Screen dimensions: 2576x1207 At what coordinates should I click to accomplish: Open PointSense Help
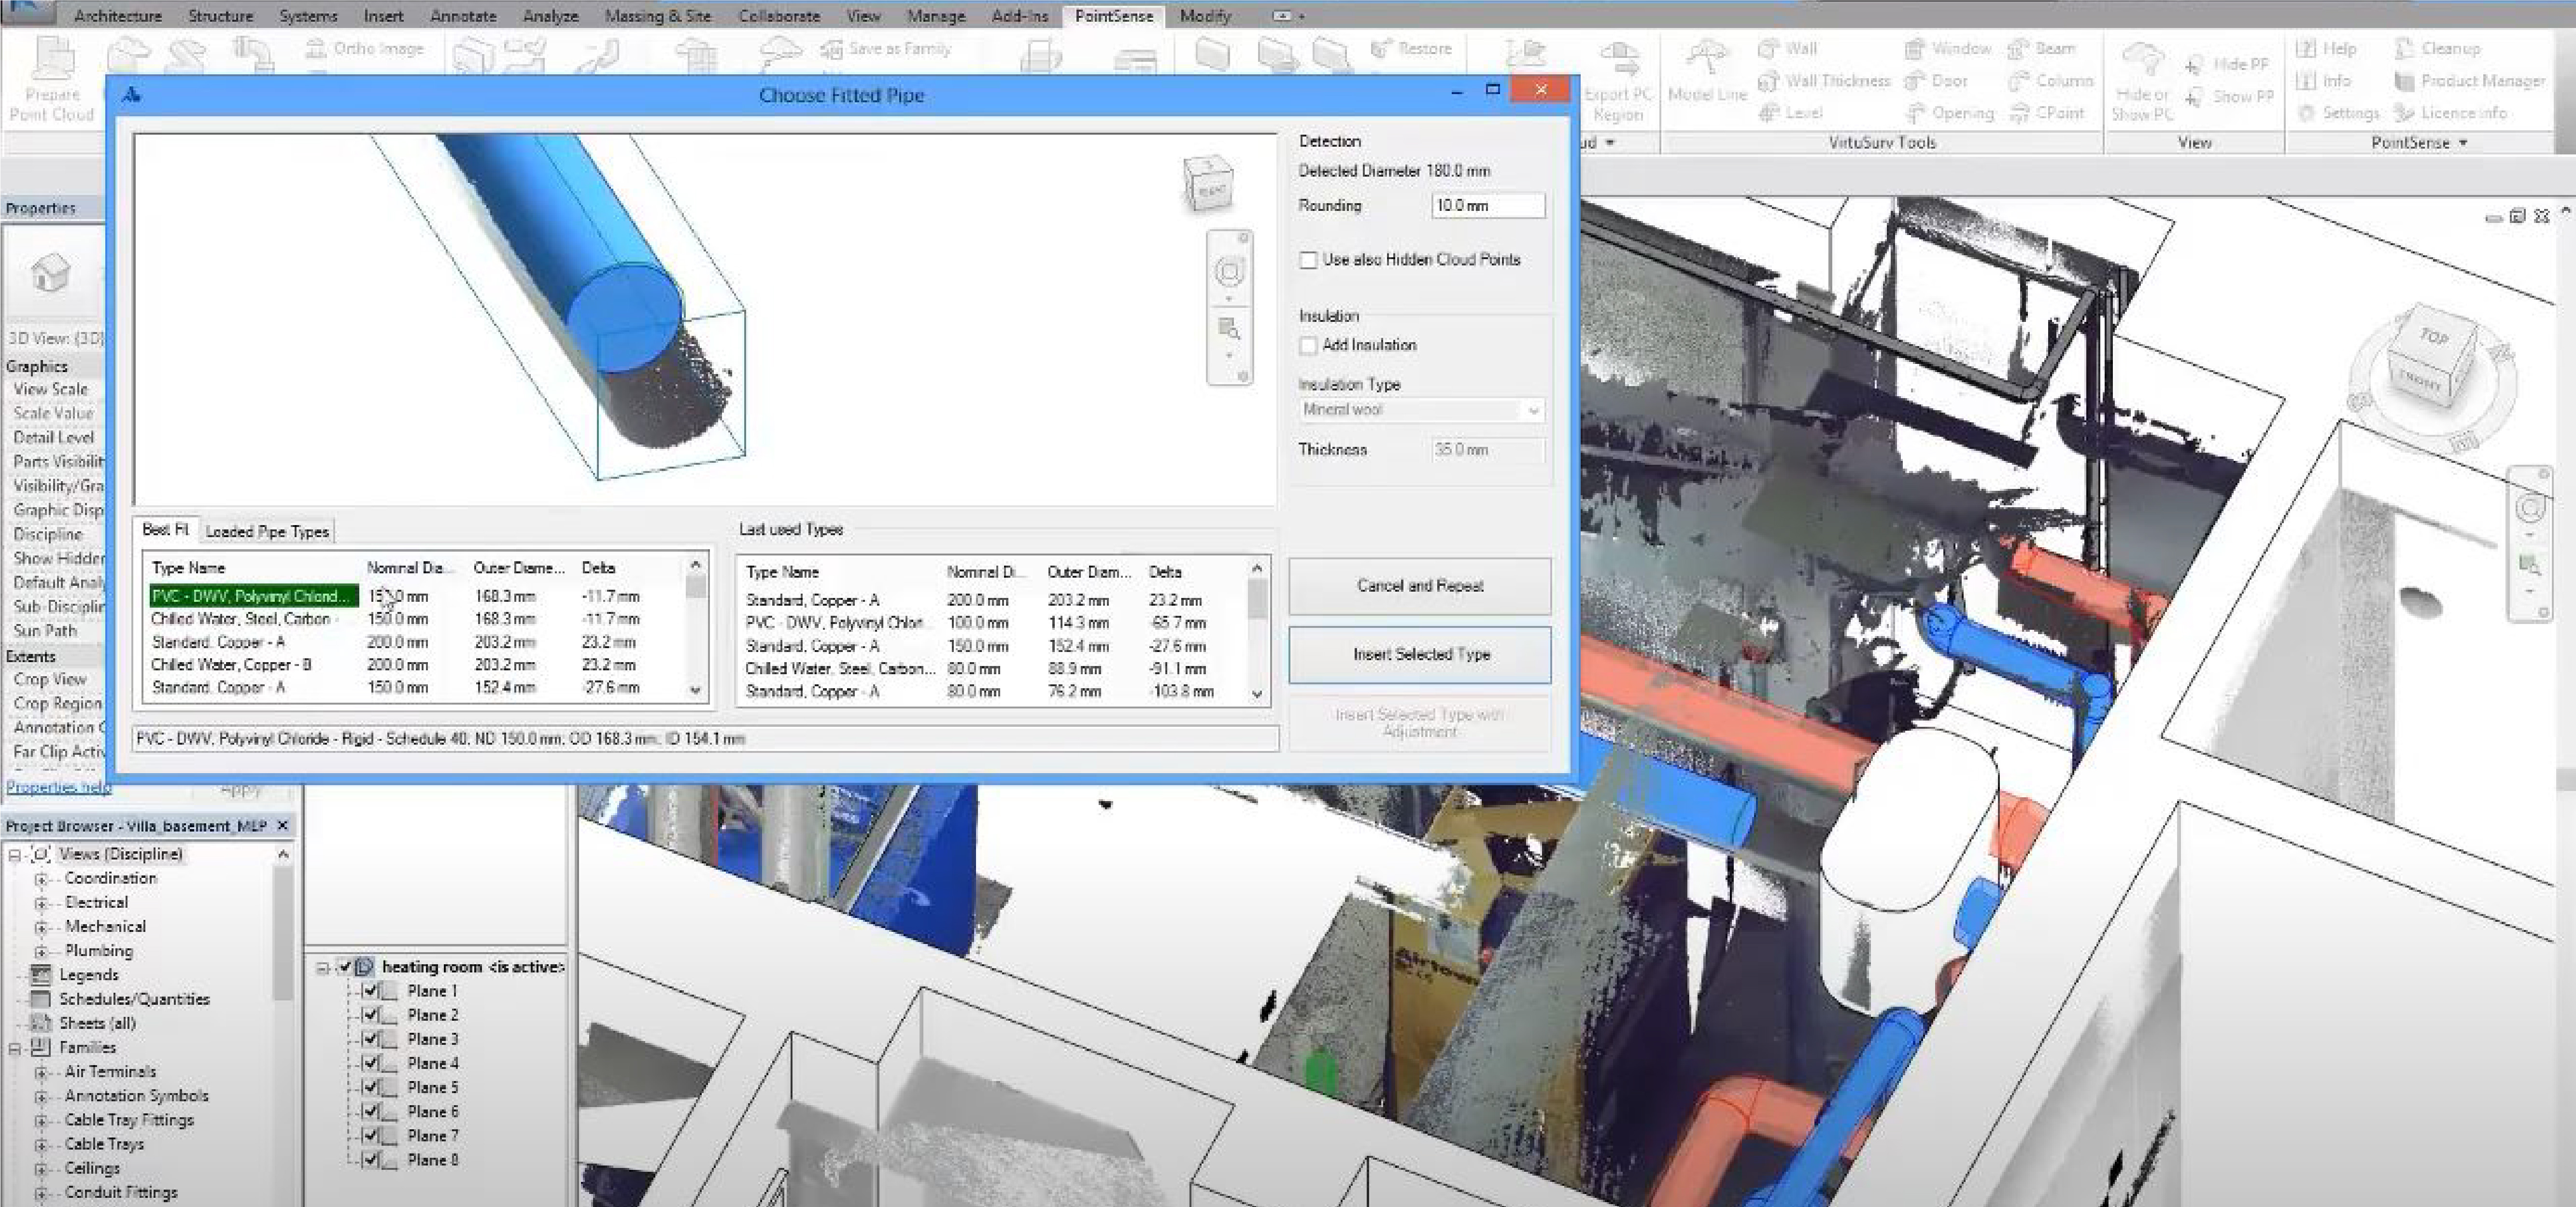click(x=2327, y=48)
